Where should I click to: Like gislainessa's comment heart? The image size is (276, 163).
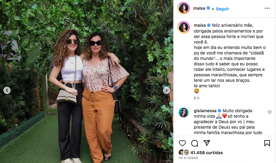click(x=270, y=112)
